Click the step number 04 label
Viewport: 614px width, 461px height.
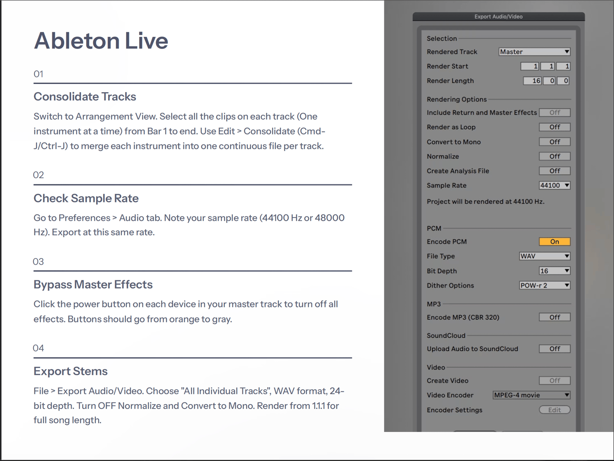click(x=38, y=348)
